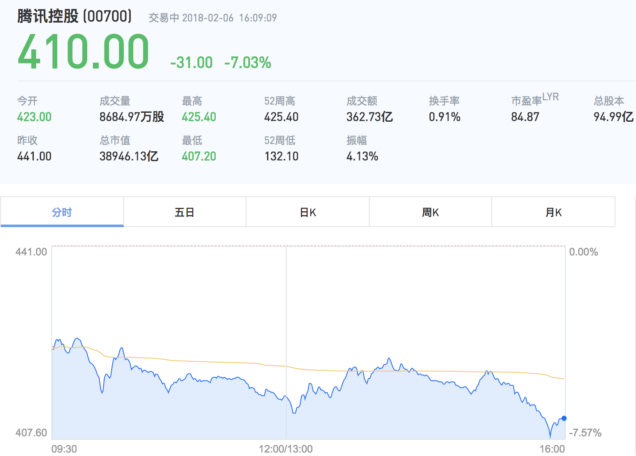The height and width of the screenshot is (456, 636).
Task: Open the 月K monthly candlestick tab
Action: click(553, 212)
